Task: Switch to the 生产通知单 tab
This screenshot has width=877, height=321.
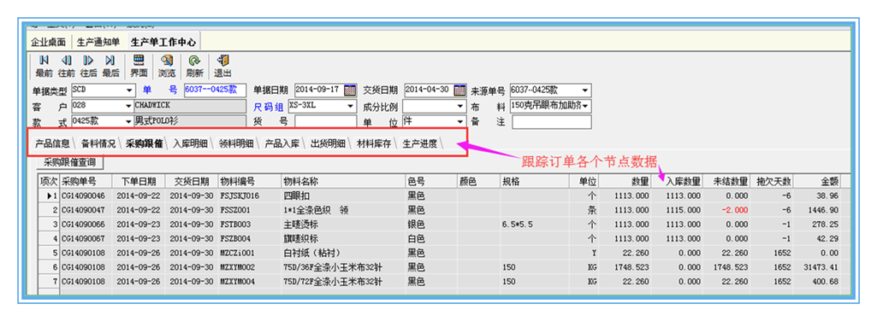Action: coord(98,42)
